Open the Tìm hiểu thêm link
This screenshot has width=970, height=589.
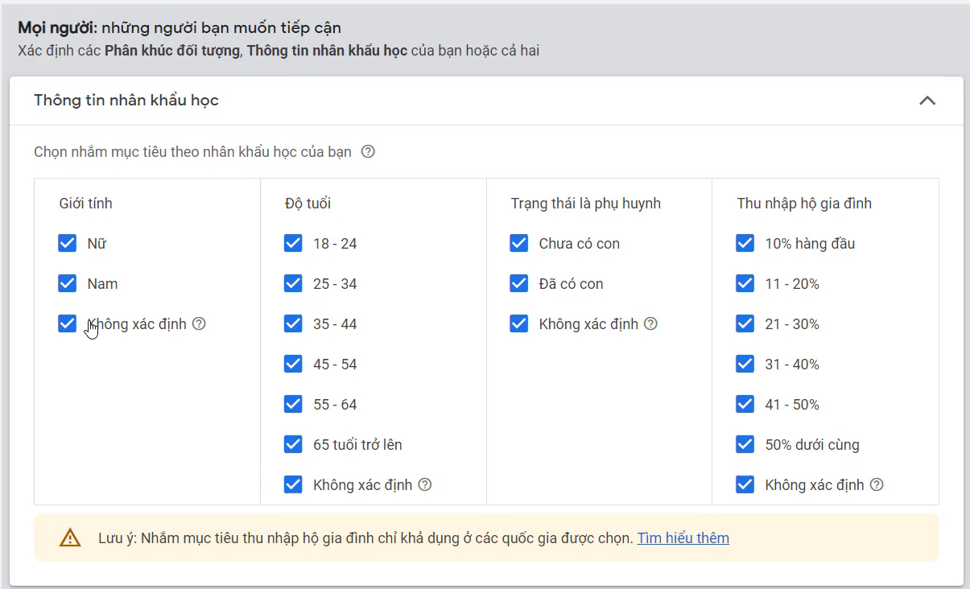[x=683, y=538]
